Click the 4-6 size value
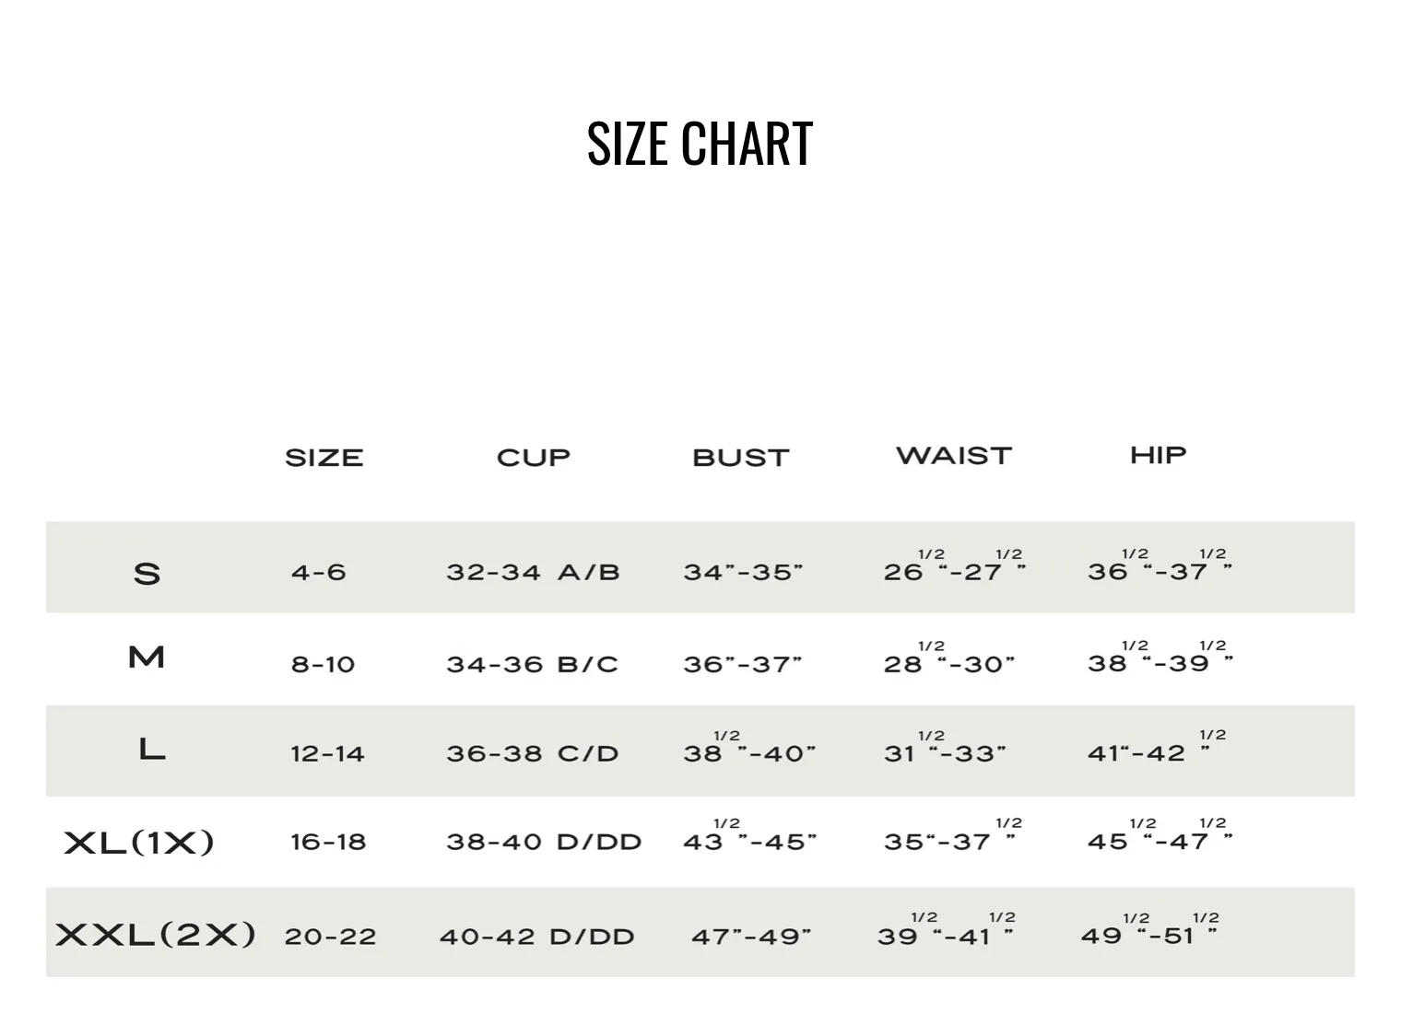Viewport: 1401px width, 1013px height. click(x=319, y=572)
